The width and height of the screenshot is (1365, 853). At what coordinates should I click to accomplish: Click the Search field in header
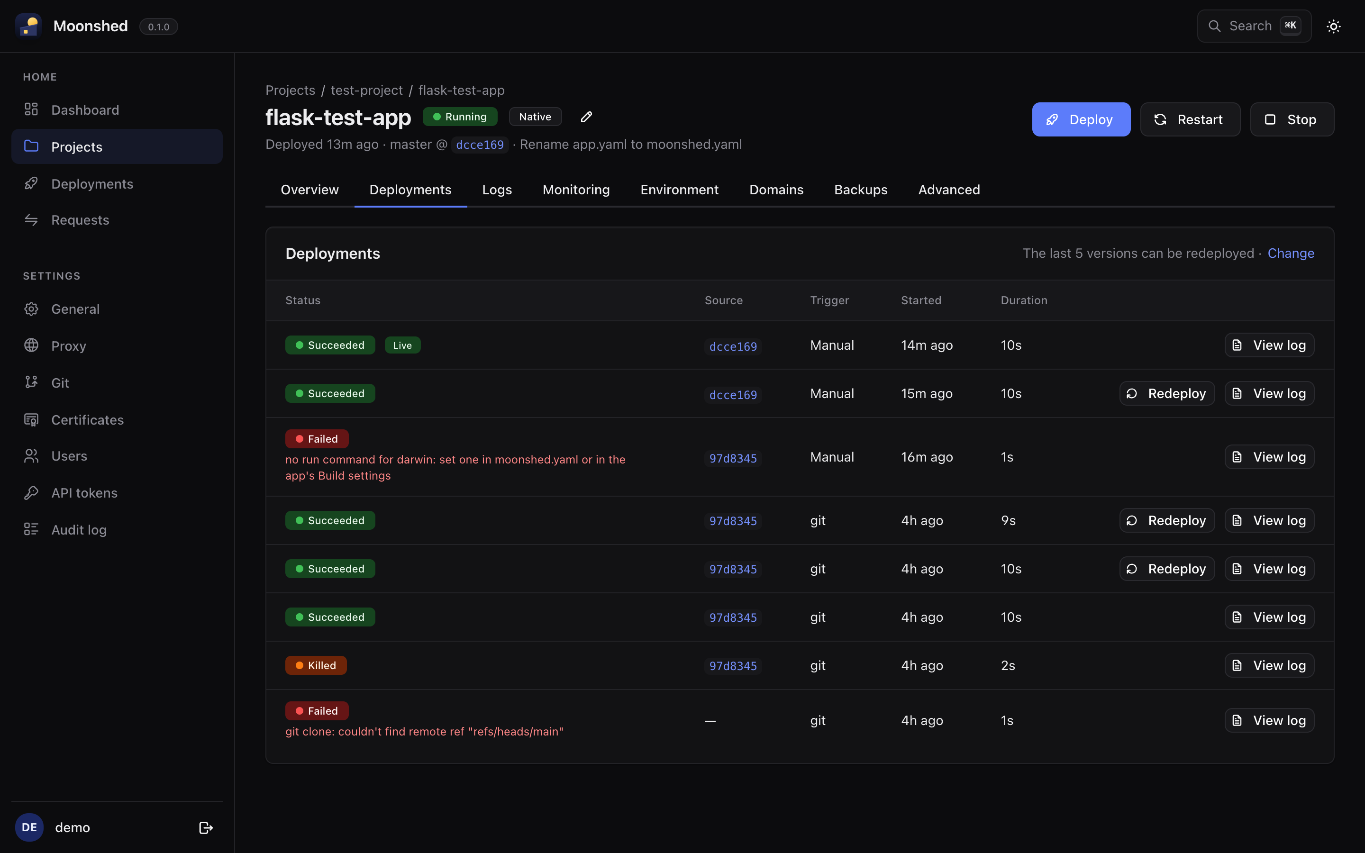[1254, 26]
